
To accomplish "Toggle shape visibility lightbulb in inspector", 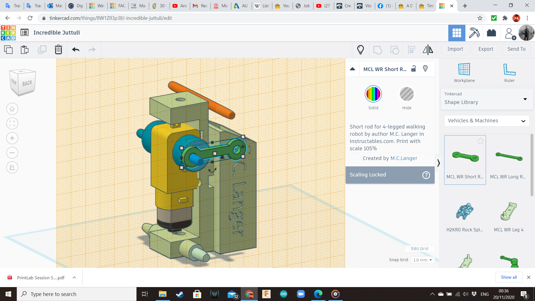I will [425, 69].
